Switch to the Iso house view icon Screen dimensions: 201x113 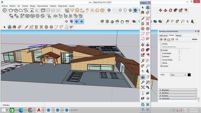tap(102, 21)
